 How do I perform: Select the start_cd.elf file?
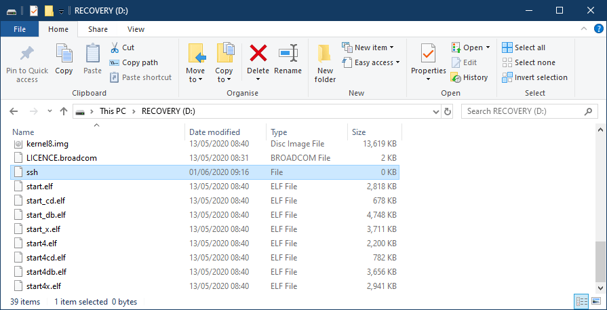point(204,201)
